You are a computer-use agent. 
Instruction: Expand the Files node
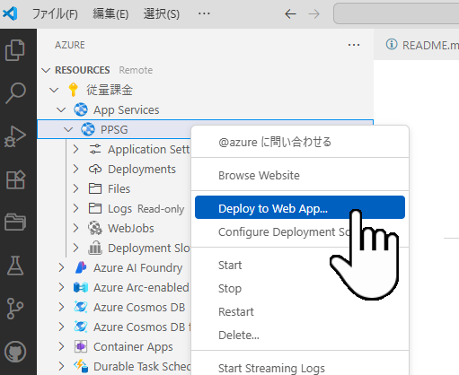point(76,188)
